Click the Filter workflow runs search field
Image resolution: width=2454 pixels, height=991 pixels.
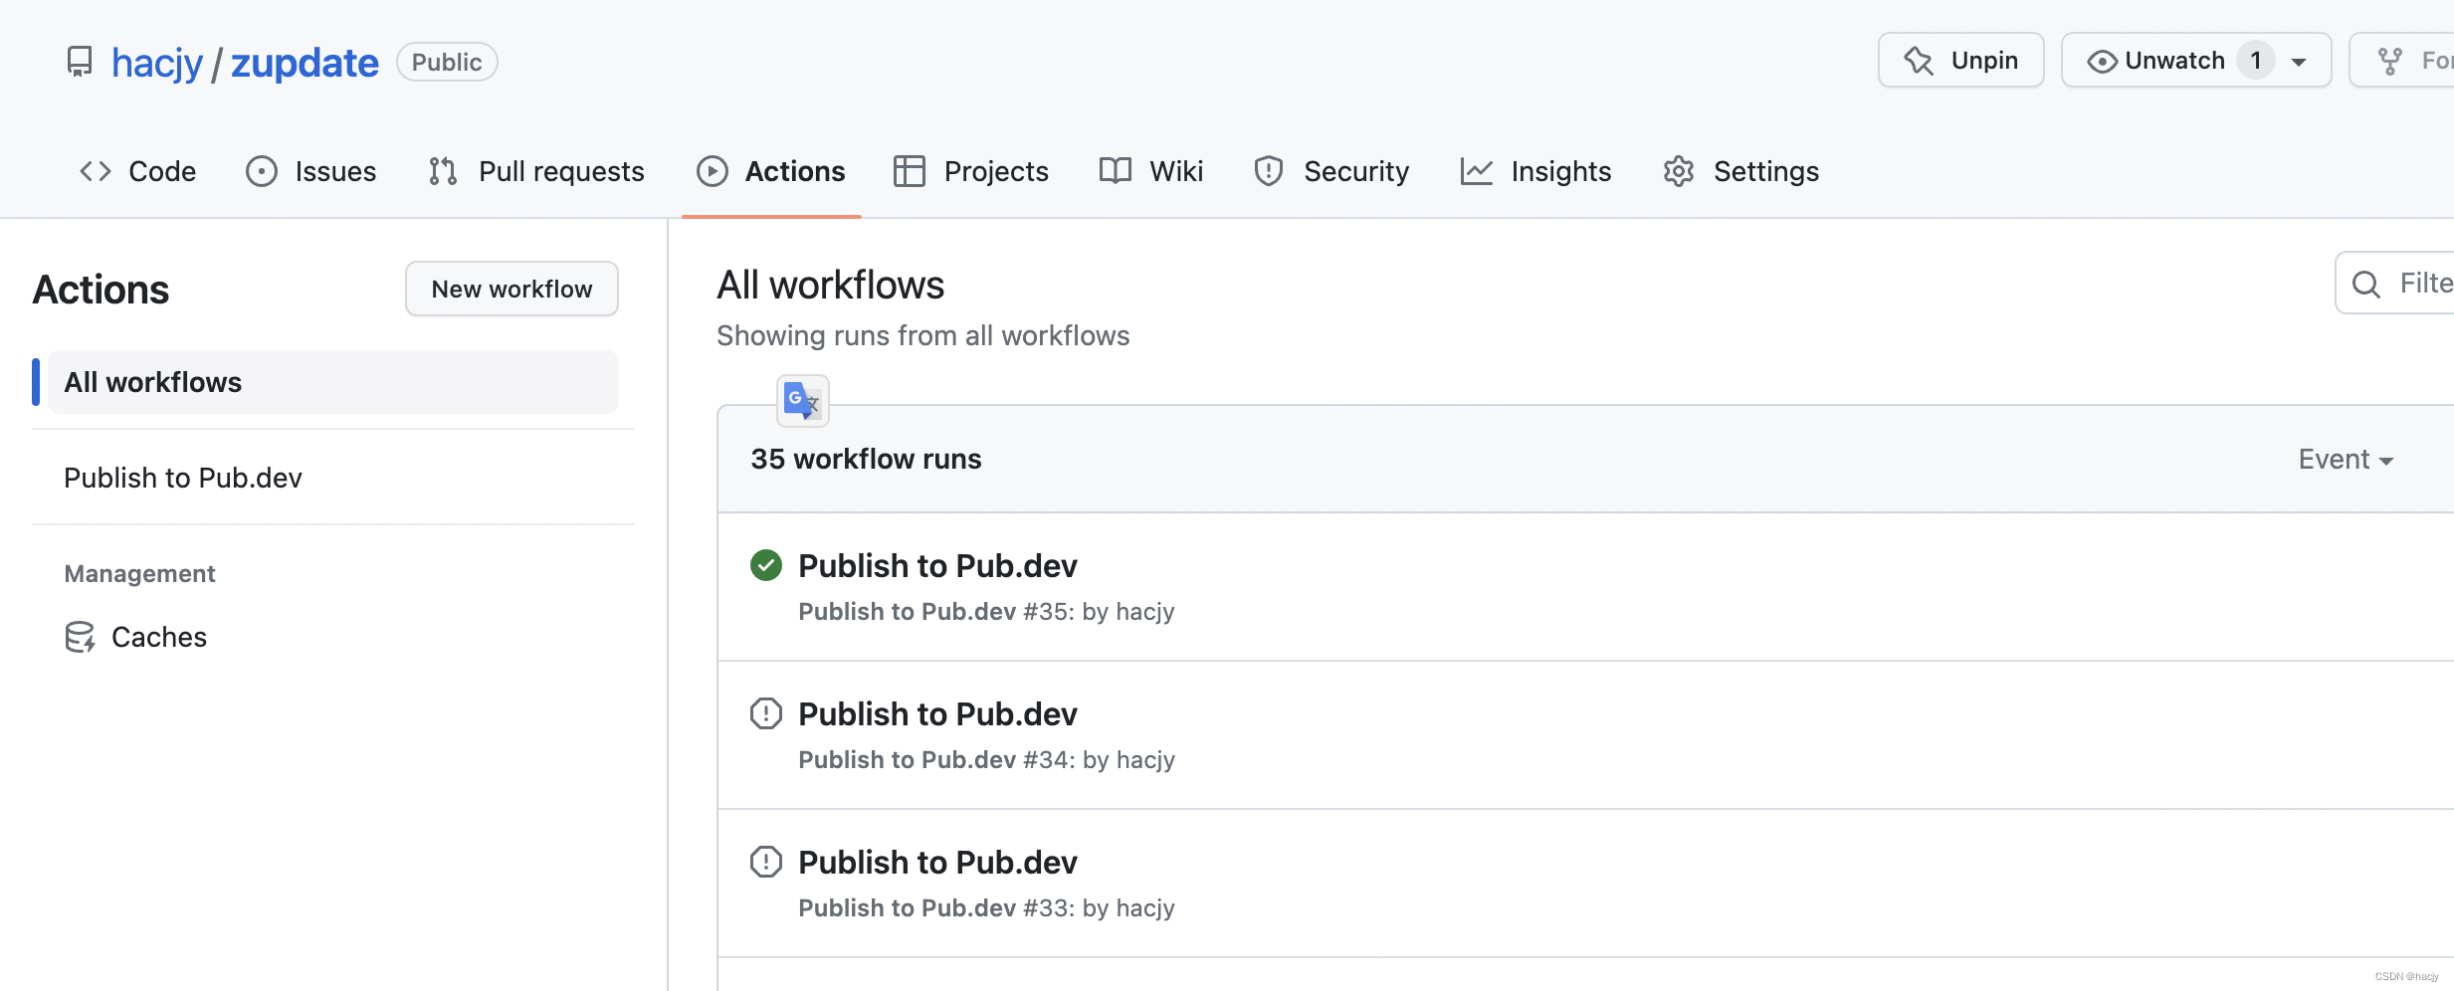(x=2395, y=284)
